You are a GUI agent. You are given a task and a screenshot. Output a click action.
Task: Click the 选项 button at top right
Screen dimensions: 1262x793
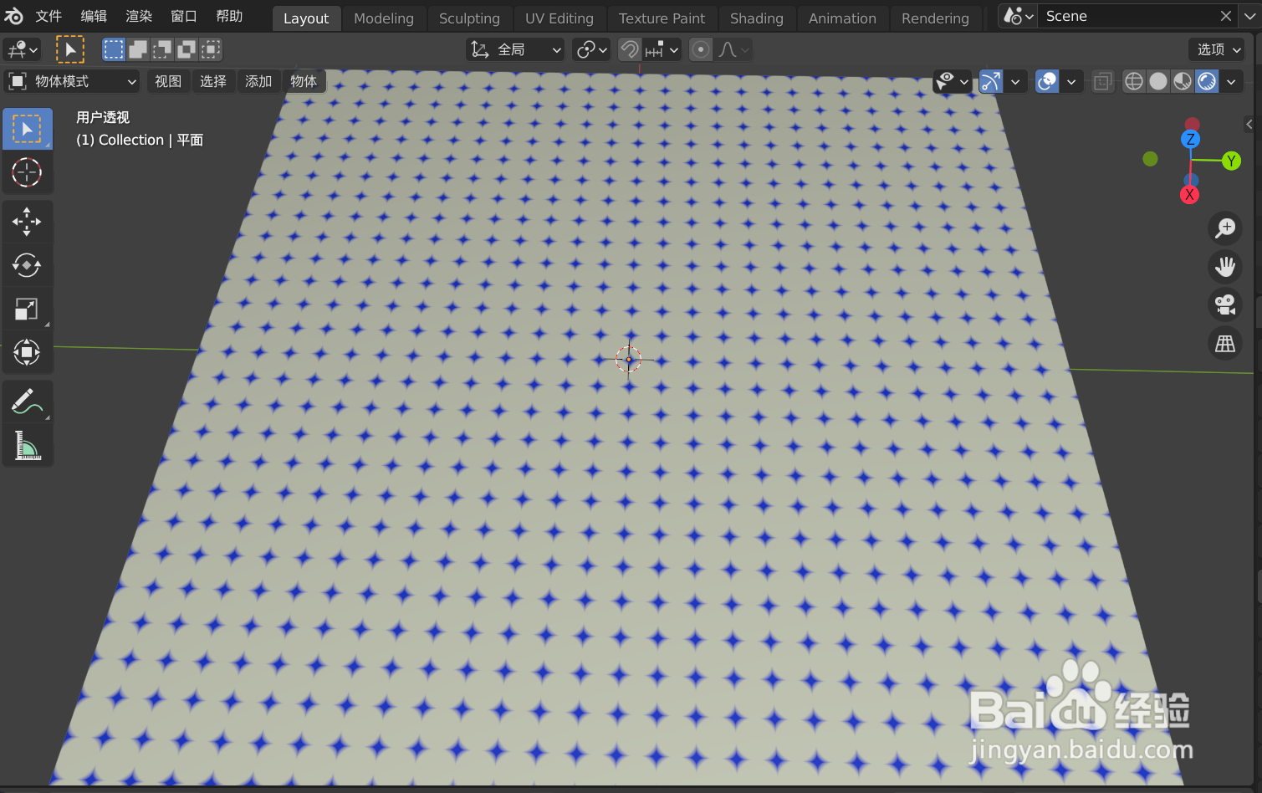[x=1215, y=49]
